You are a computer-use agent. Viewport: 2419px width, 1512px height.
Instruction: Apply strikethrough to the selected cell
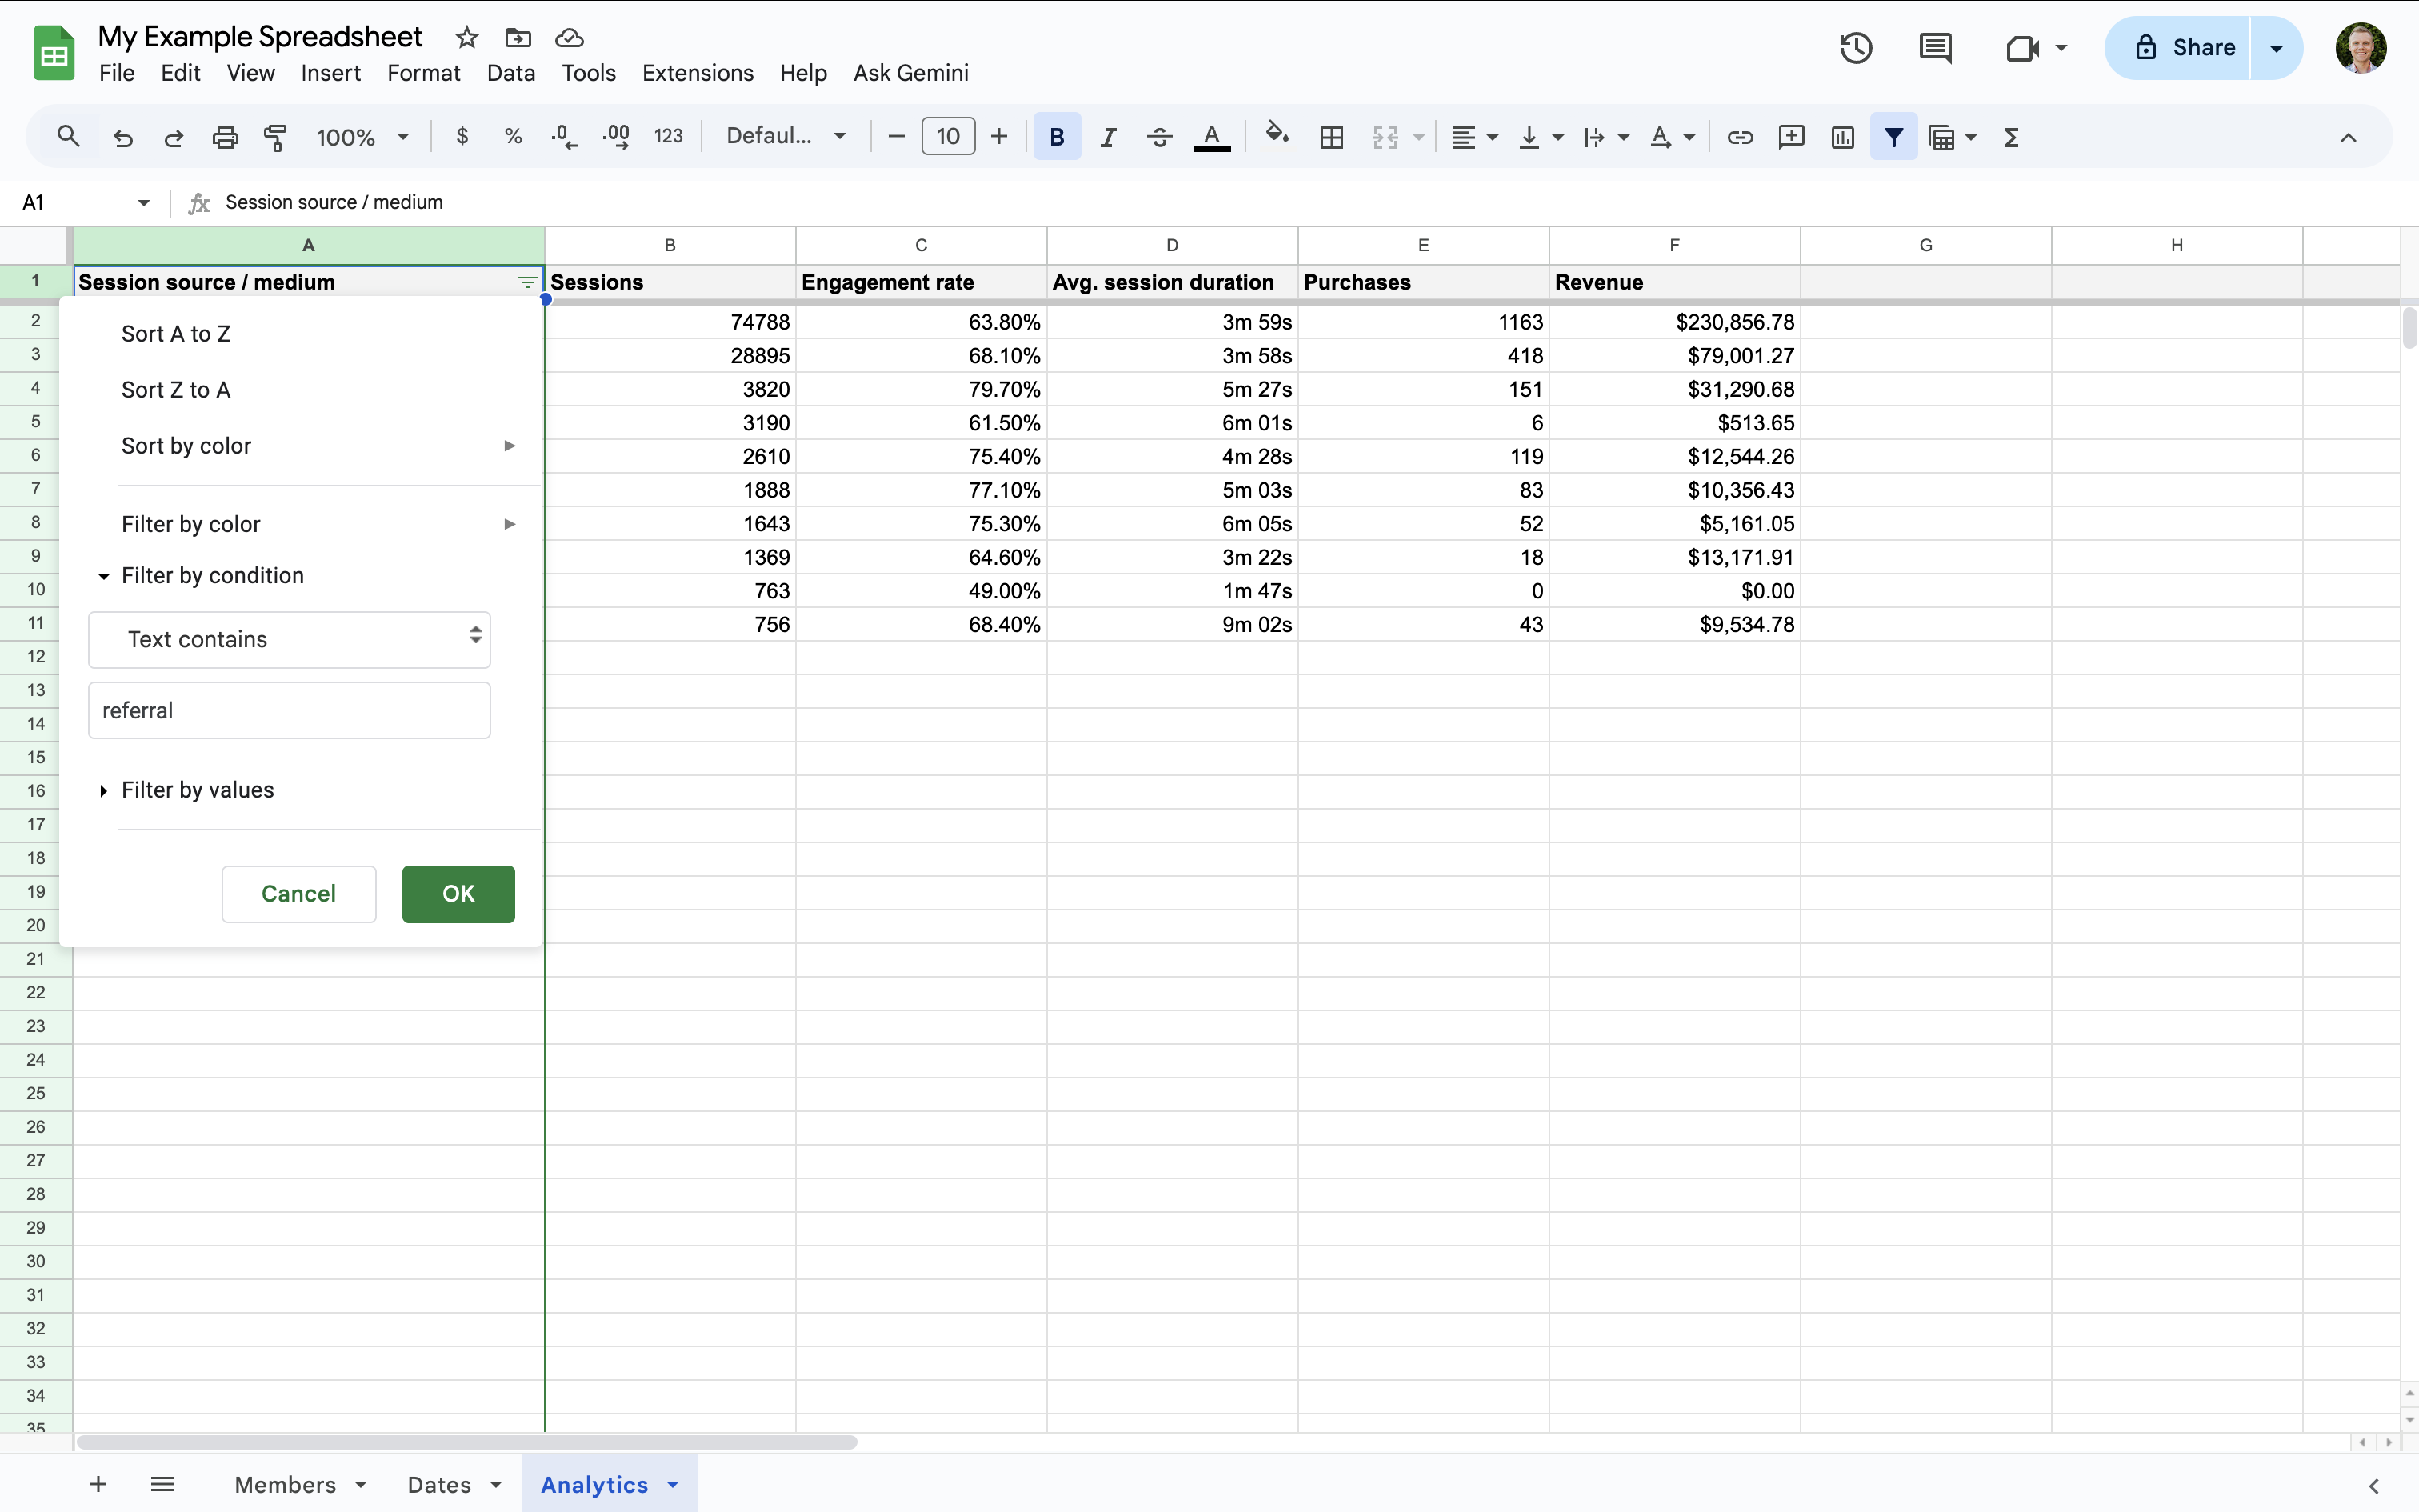point(1158,137)
